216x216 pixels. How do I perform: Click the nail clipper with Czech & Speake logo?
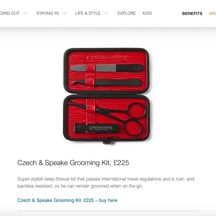tap(95, 128)
